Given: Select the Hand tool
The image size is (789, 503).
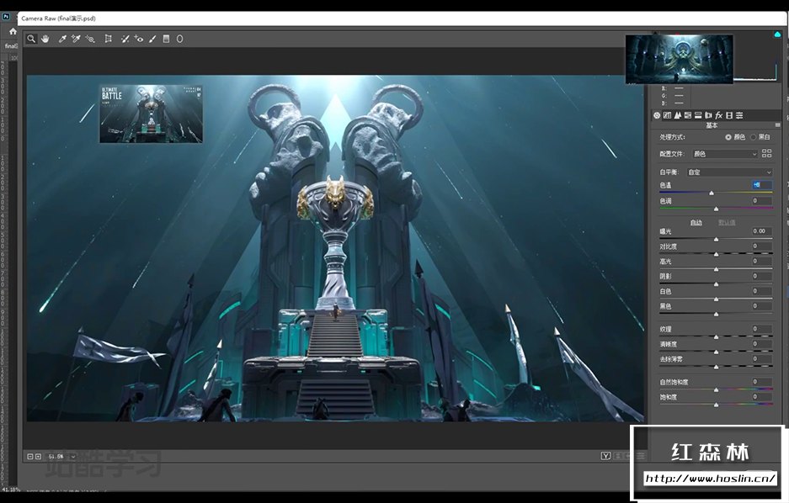Looking at the screenshot, I should pyautogui.click(x=45, y=39).
